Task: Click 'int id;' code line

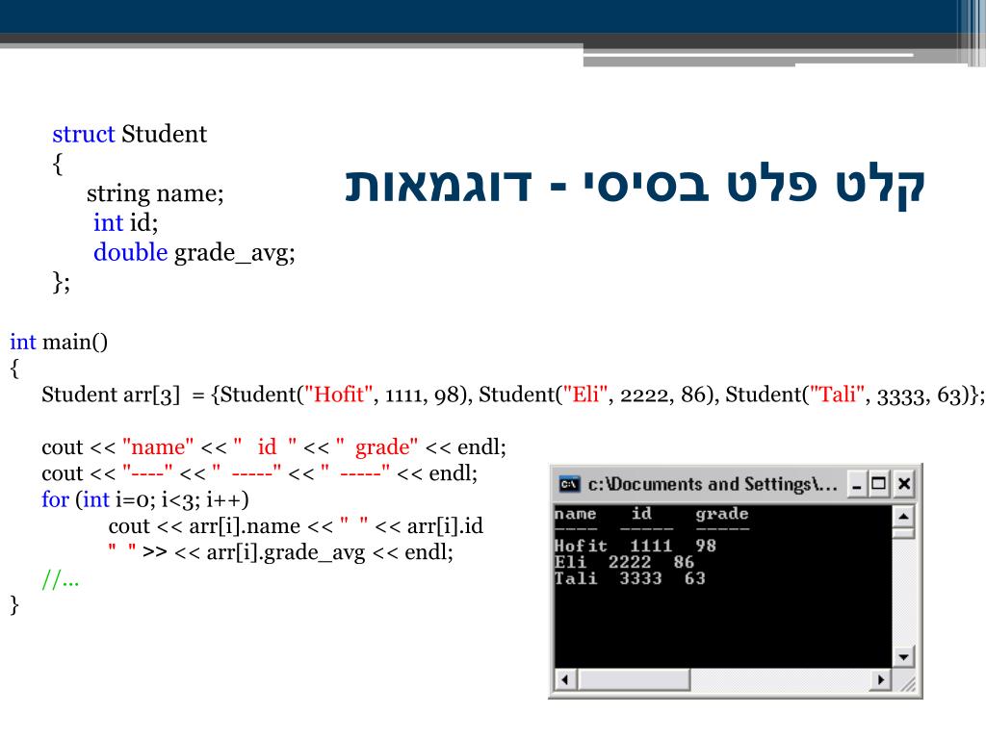Action: point(126,222)
